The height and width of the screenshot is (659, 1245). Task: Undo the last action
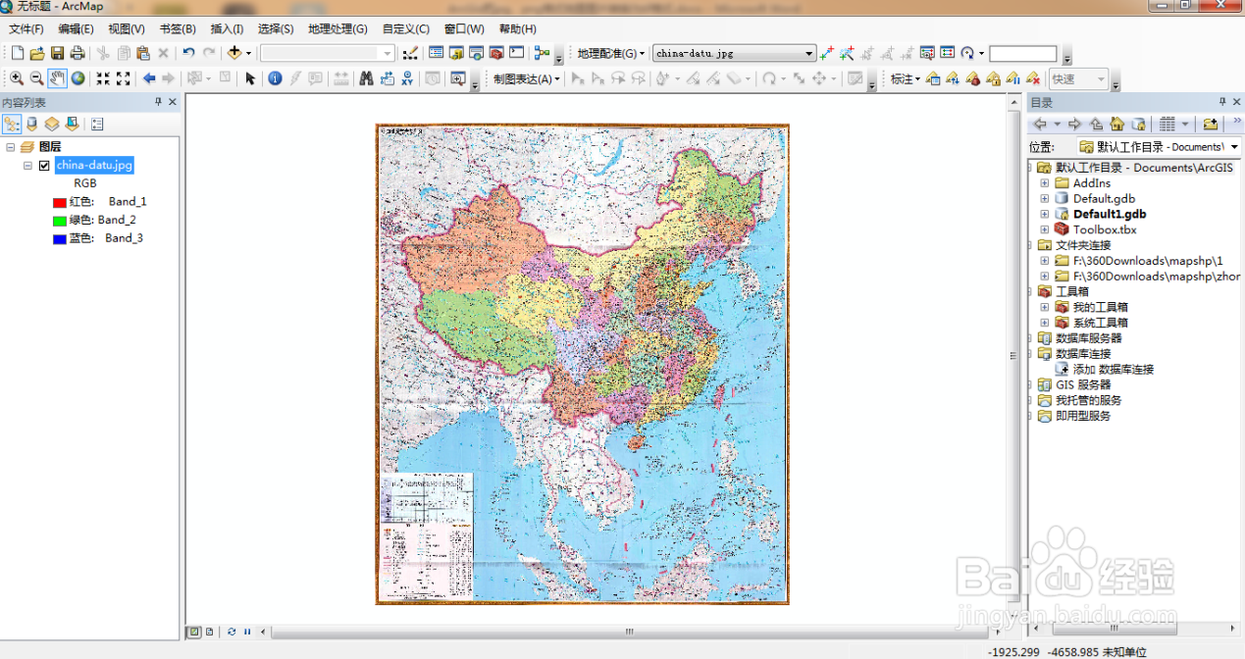click(x=187, y=53)
